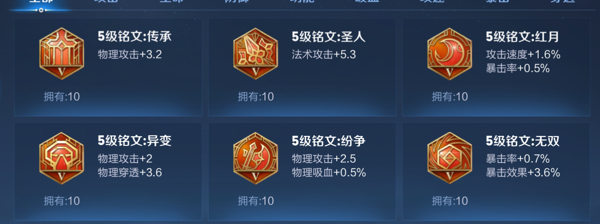This screenshot has width=600, height=224.
Task: Open the 5级铭文:纷争 title
Action: click(329, 141)
